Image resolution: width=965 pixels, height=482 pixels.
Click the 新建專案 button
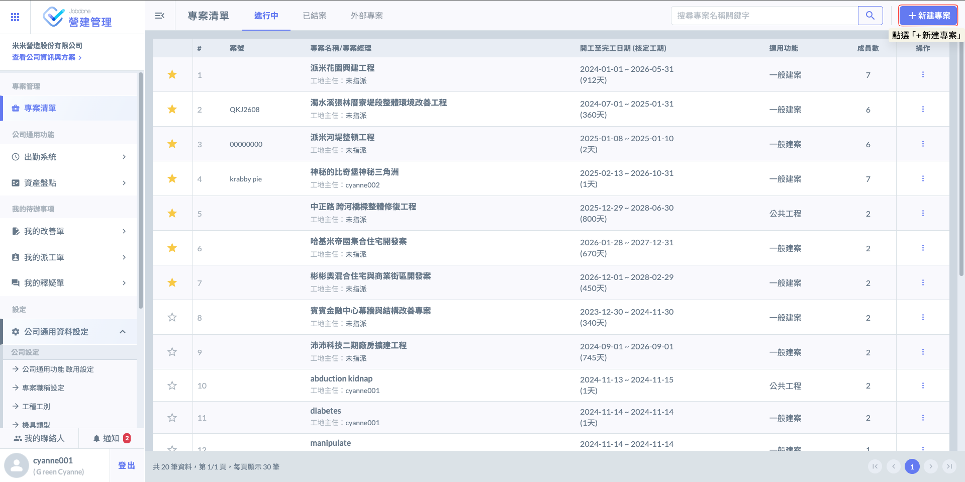pyautogui.click(x=928, y=16)
